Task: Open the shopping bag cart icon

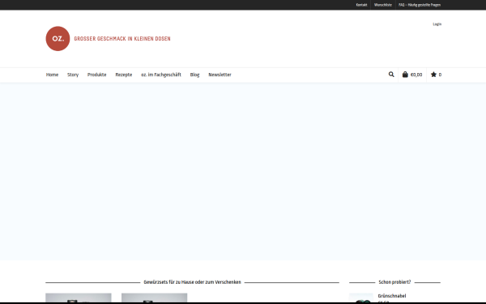Action: [x=405, y=75]
